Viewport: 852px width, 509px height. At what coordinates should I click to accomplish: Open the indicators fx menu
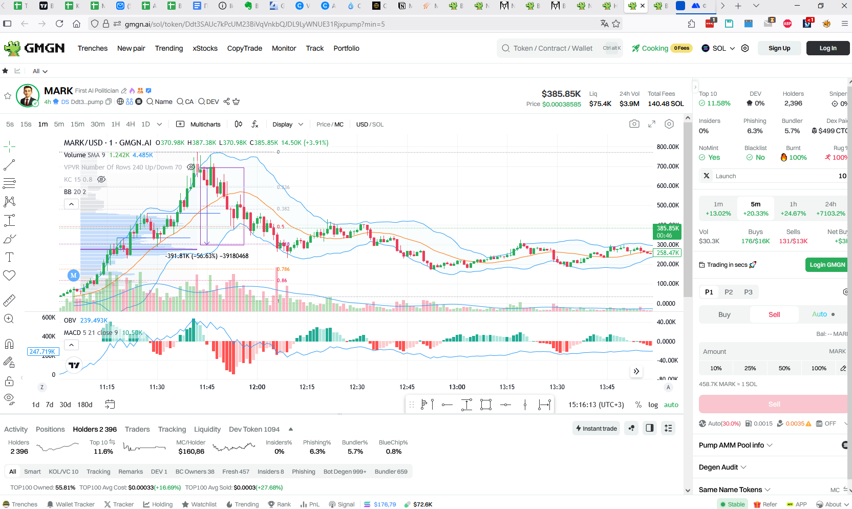tap(255, 124)
